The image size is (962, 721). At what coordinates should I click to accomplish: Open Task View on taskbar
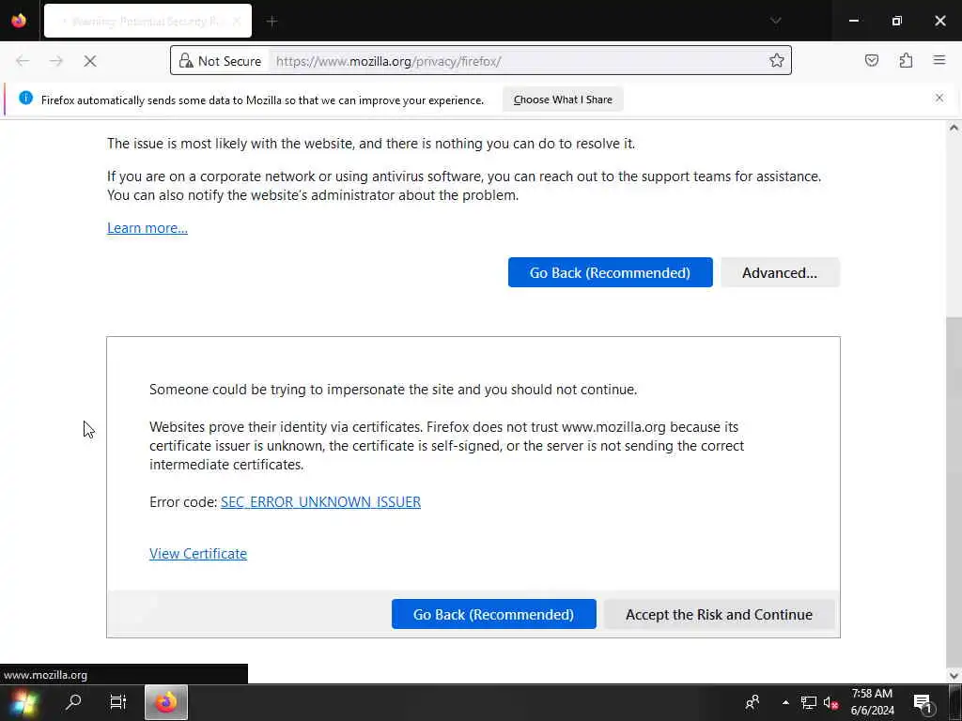click(117, 701)
